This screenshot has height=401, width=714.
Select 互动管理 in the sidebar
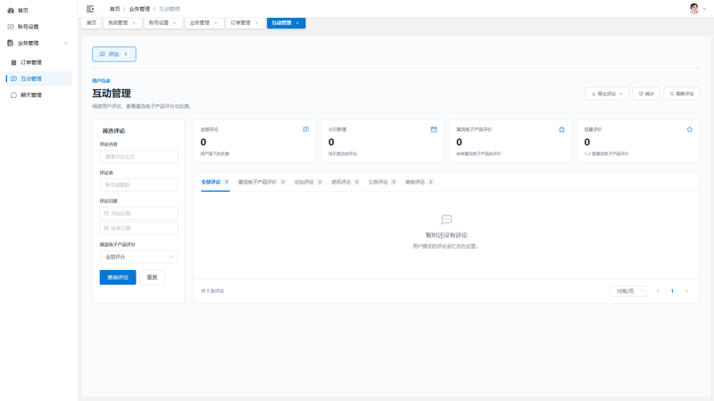coord(38,78)
